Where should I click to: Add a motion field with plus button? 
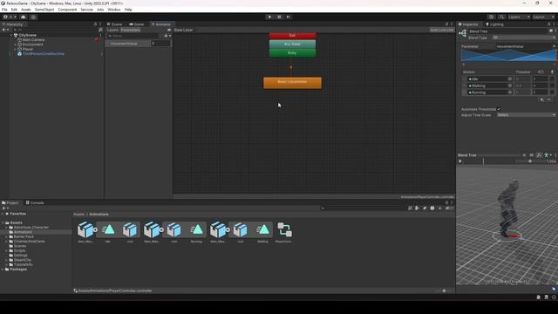[542, 100]
